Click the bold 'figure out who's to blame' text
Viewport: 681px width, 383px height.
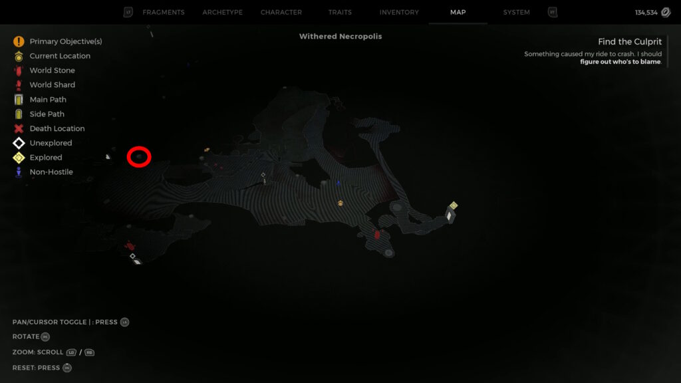(x=620, y=62)
